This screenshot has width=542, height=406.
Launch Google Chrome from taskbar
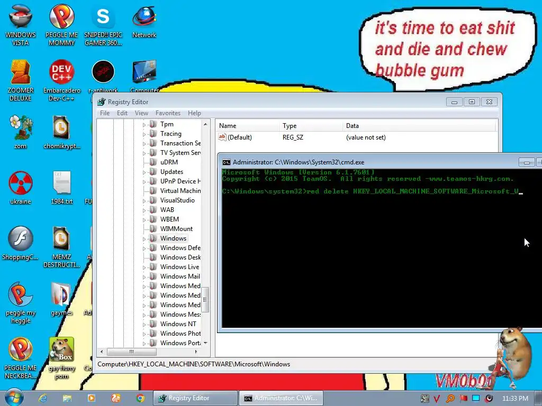point(140,398)
